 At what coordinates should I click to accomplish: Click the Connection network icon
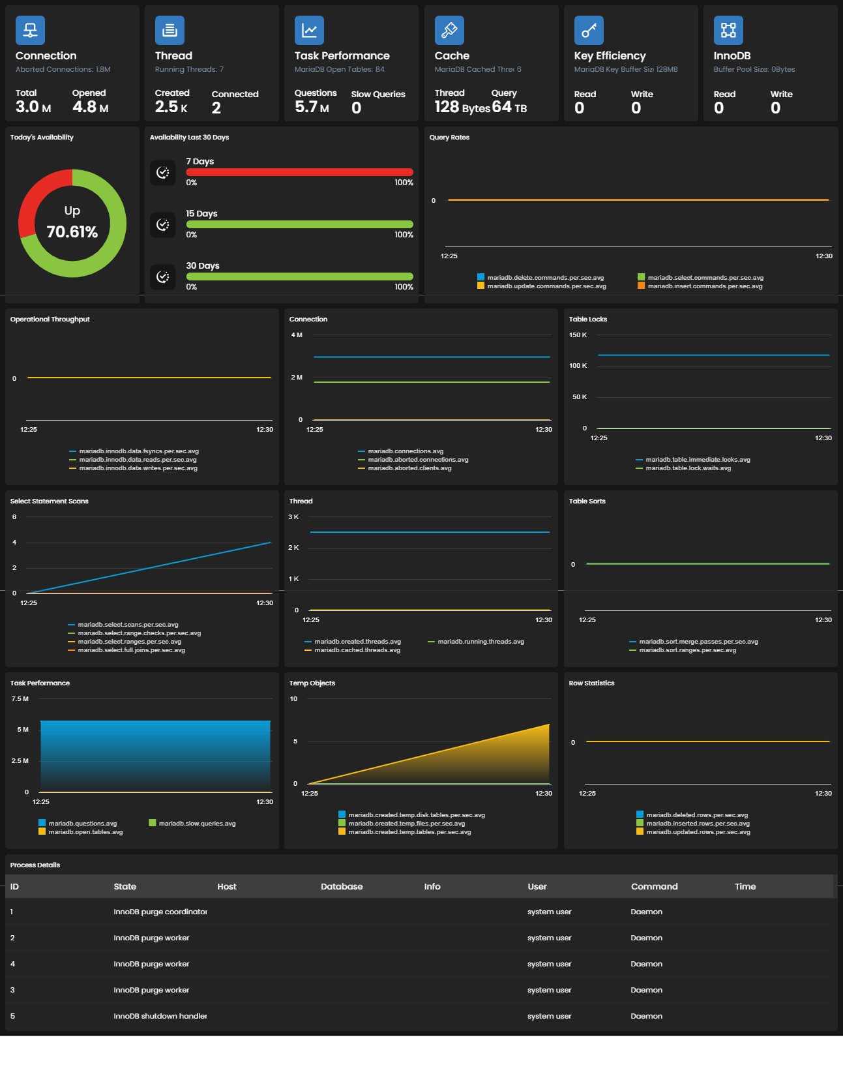tap(30, 30)
